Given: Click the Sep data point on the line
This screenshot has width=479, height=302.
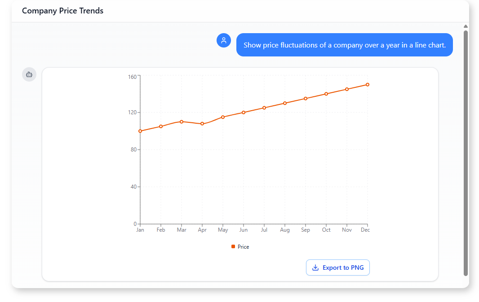Looking at the screenshot, I should pyautogui.click(x=306, y=99).
